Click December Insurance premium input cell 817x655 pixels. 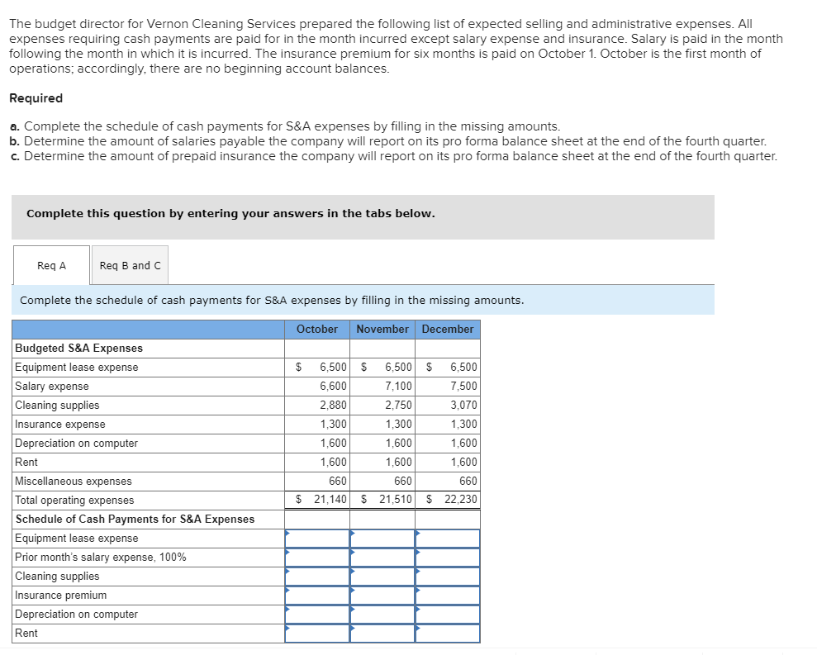[x=448, y=595]
